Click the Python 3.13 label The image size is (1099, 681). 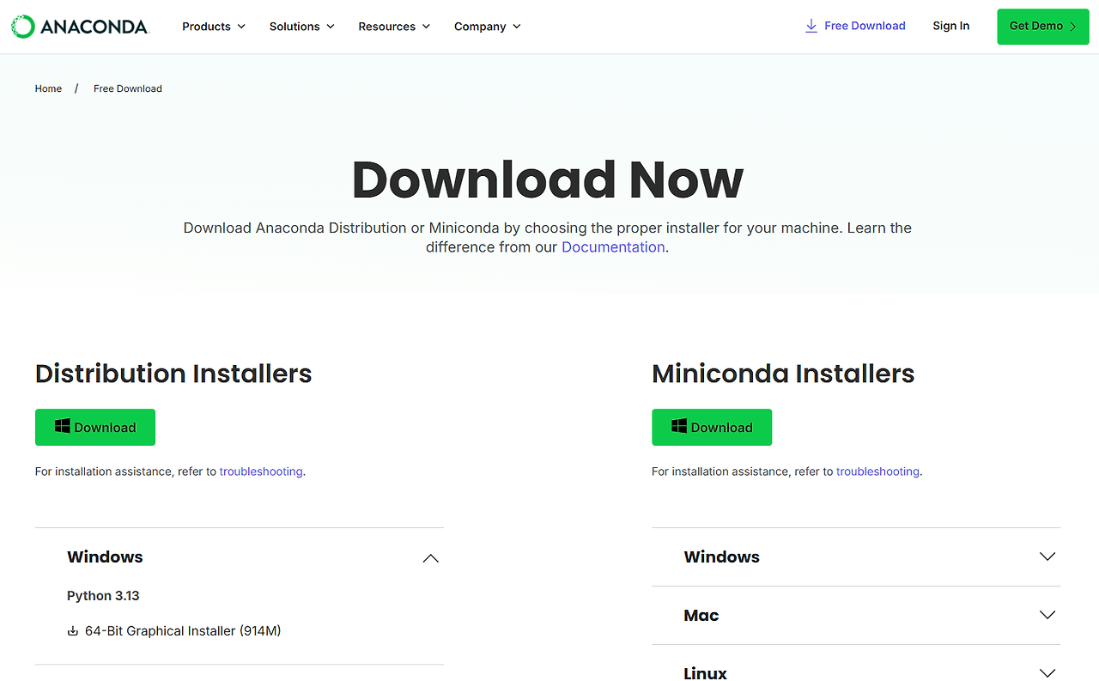[103, 596]
